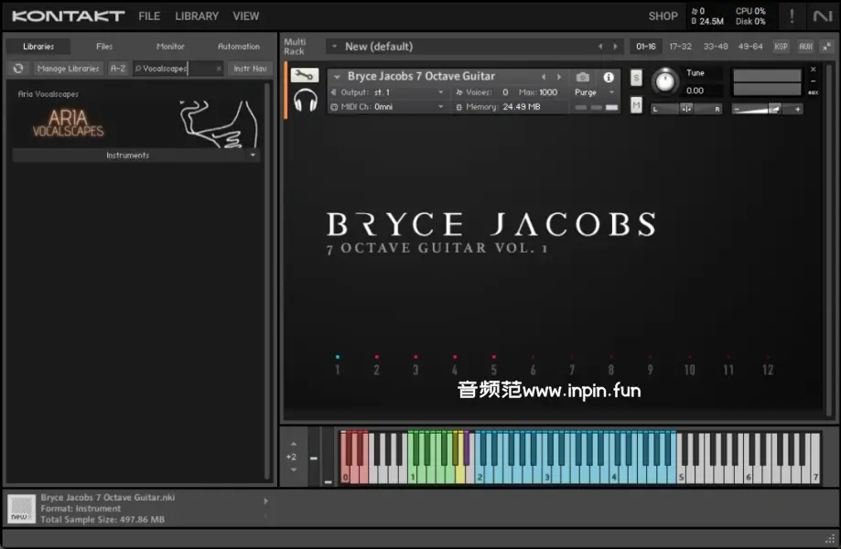The image size is (841, 549).
Task: Click the Manage Libraries button
Action: pyautogui.click(x=70, y=69)
